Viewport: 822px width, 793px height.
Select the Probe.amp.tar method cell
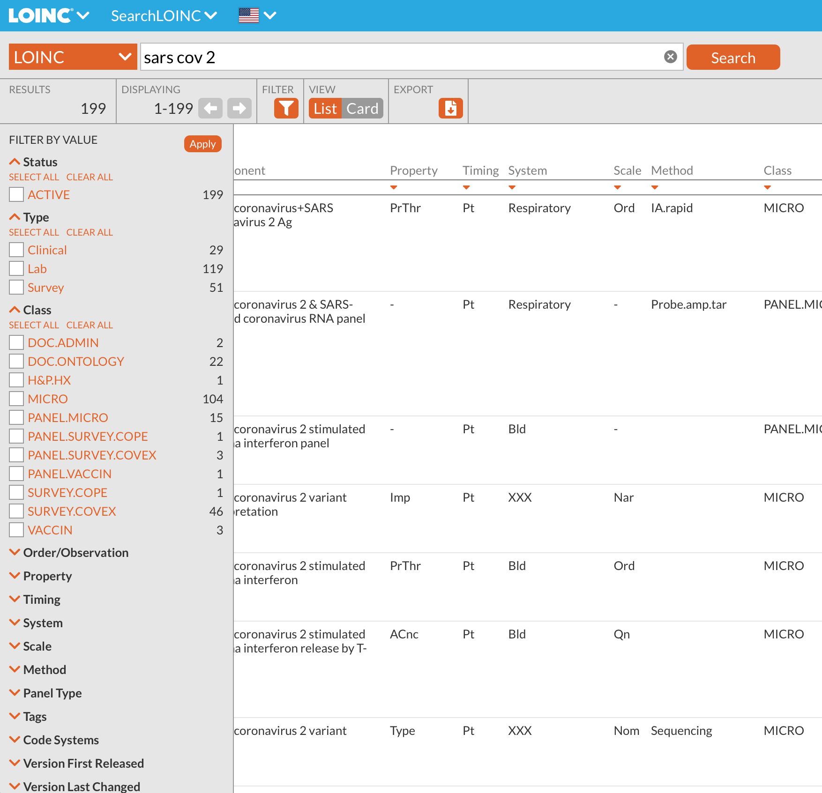tap(688, 304)
